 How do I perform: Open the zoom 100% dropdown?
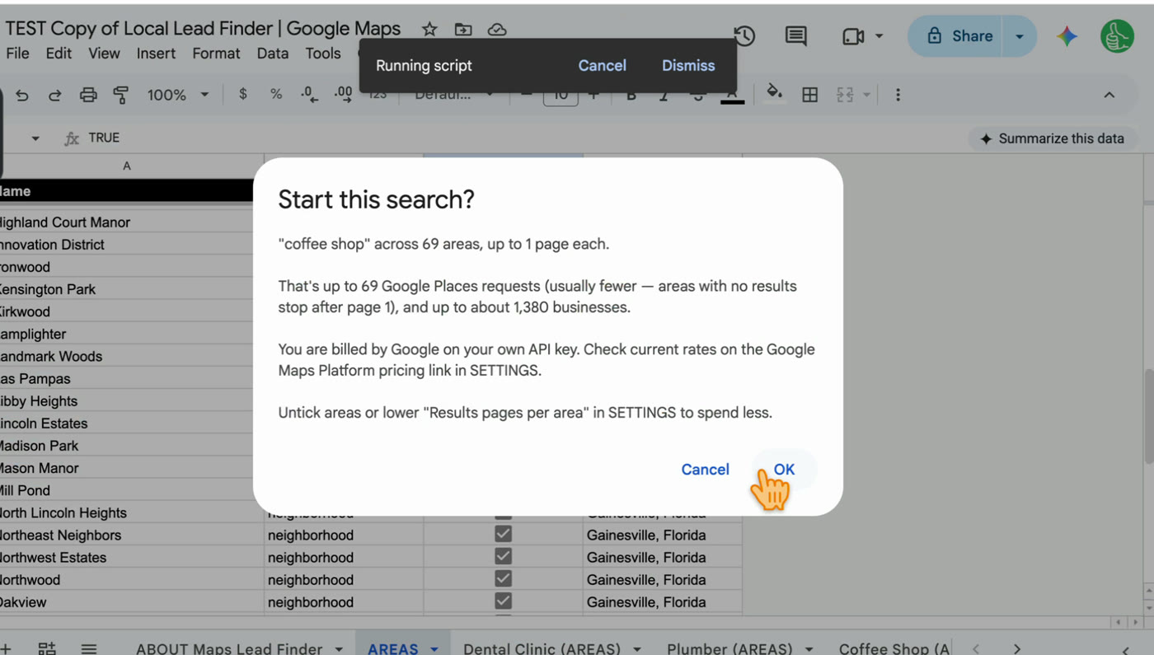(x=177, y=95)
